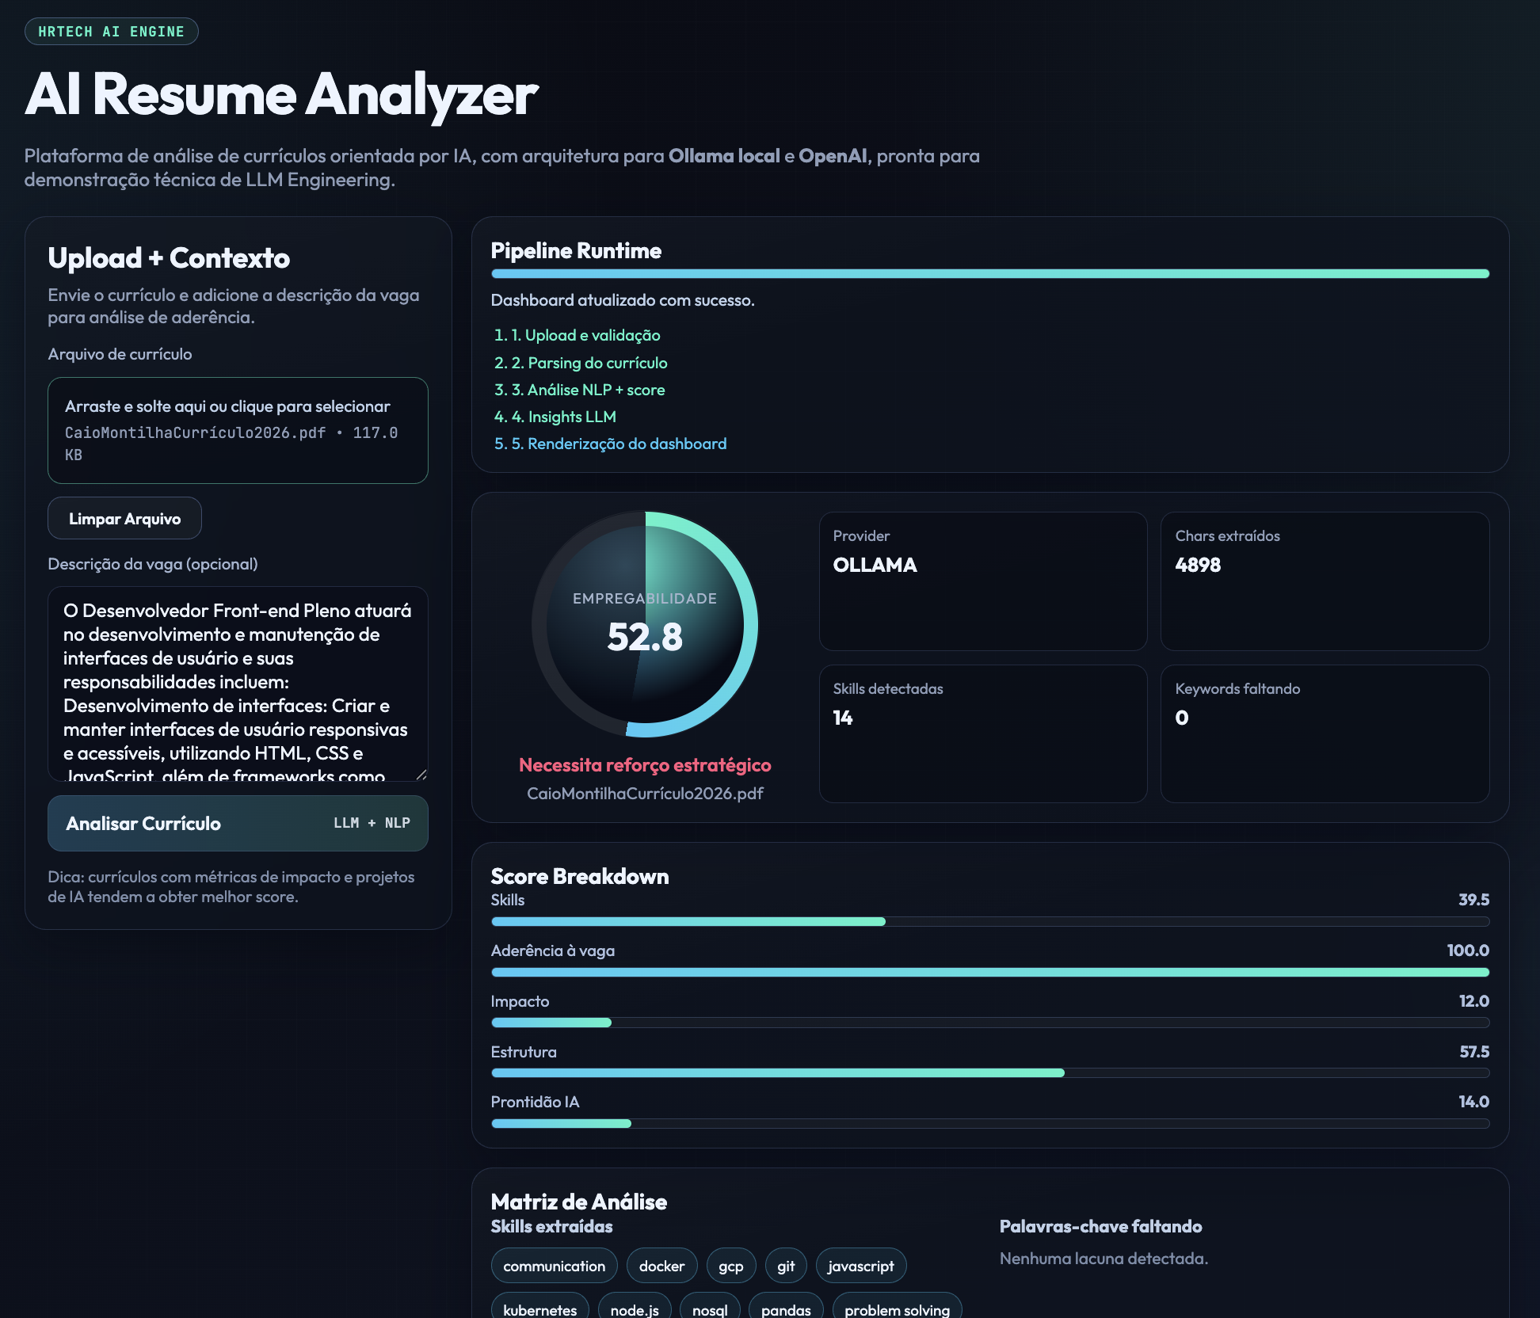The width and height of the screenshot is (1540, 1318).
Task: Select the docker skill chip
Action: point(661,1265)
